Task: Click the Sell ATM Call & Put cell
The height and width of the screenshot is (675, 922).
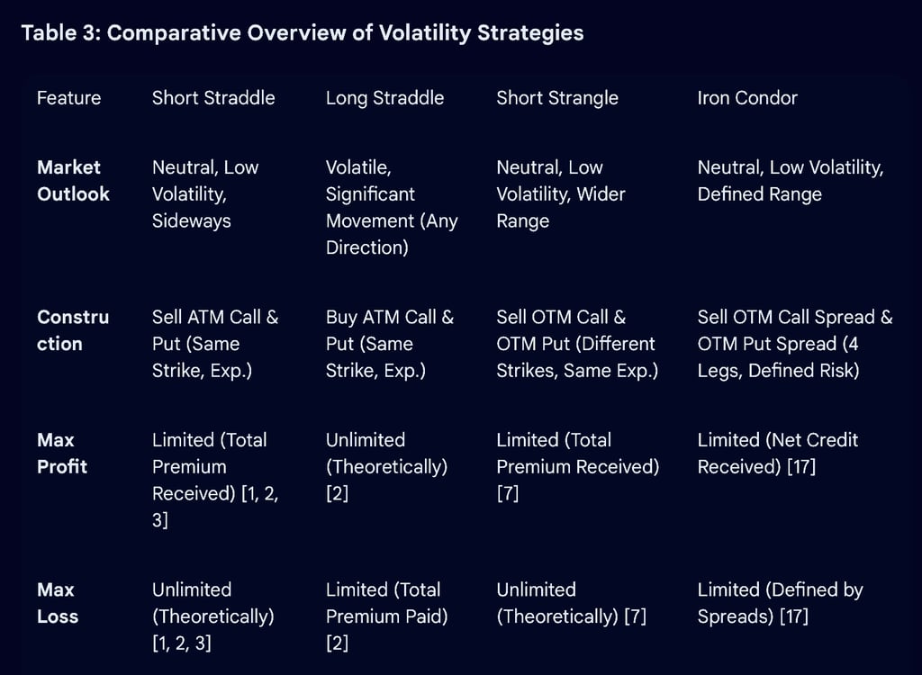Action: [215, 344]
